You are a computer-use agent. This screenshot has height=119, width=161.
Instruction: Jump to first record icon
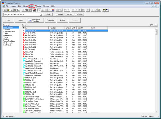pyautogui.click(x=73, y=10)
